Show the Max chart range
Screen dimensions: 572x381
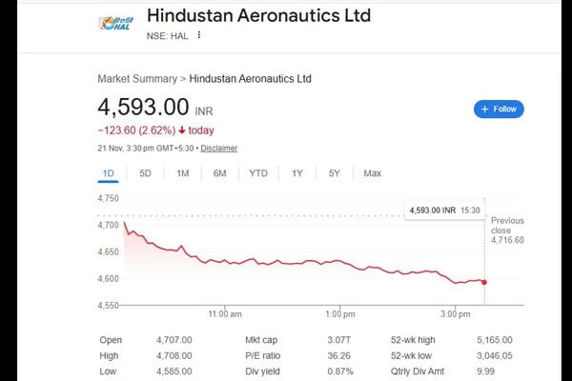click(x=372, y=173)
